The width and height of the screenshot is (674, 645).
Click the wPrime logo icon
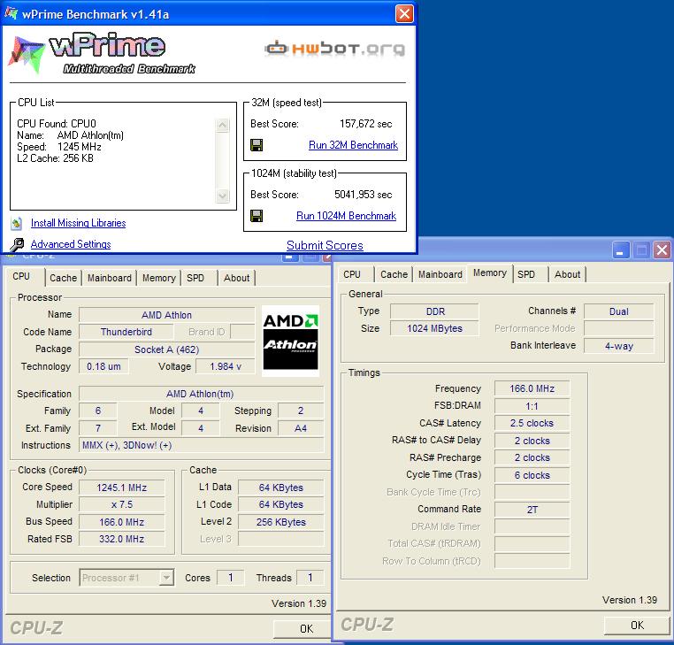point(27,55)
